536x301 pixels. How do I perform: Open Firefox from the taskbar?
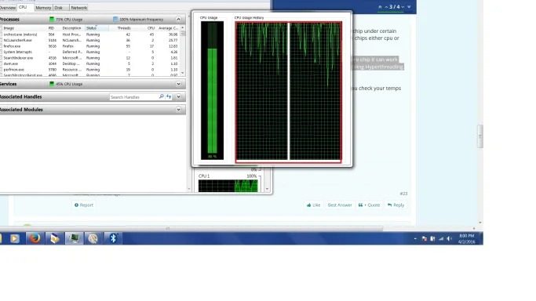(35, 238)
